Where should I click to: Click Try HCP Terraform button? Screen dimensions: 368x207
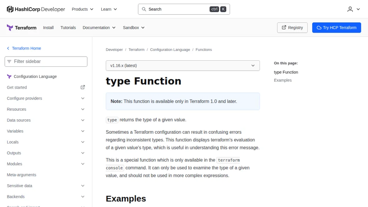tap(337, 28)
